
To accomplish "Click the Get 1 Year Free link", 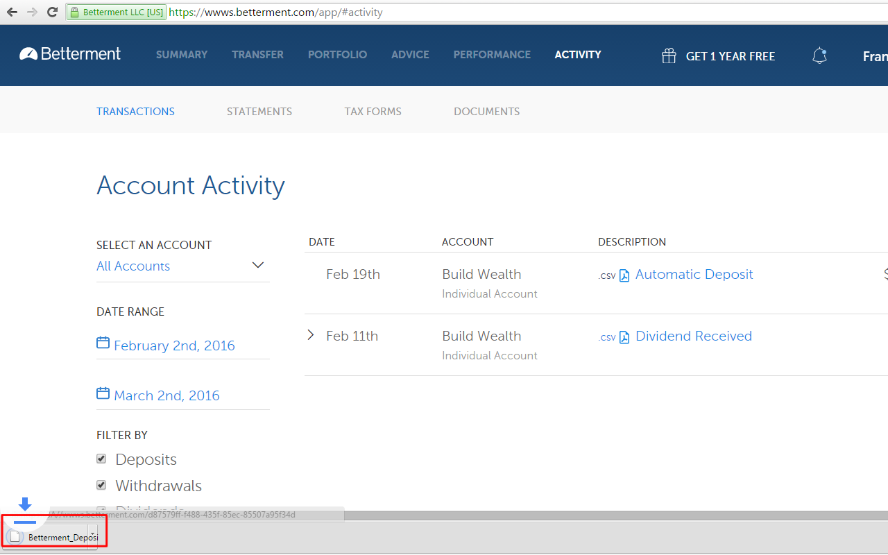I will pos(731,56).
